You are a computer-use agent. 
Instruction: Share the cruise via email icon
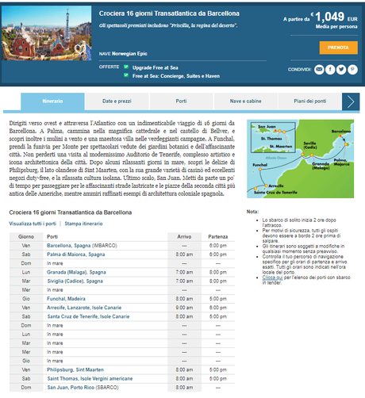(319, 70)
